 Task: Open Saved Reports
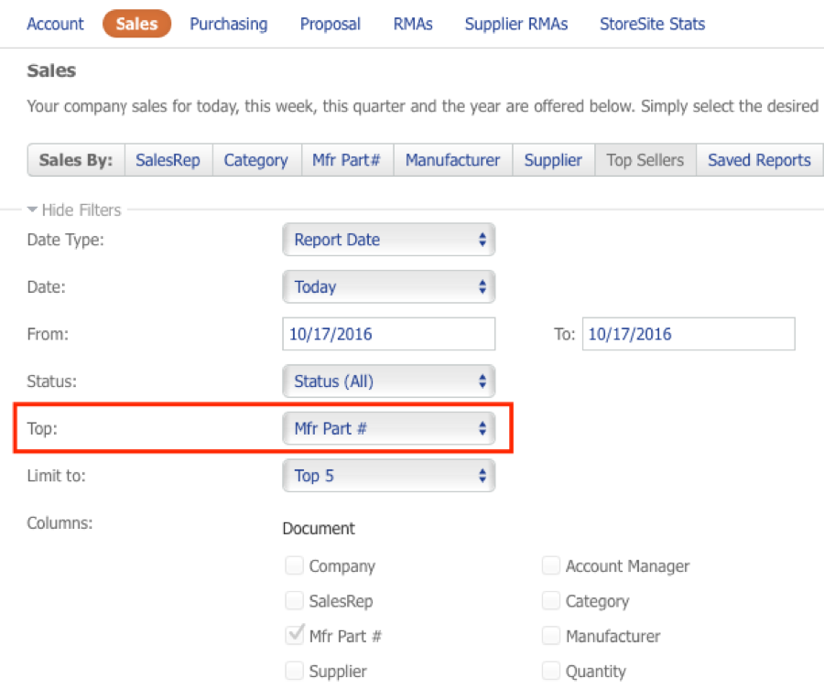click(759, 160)
